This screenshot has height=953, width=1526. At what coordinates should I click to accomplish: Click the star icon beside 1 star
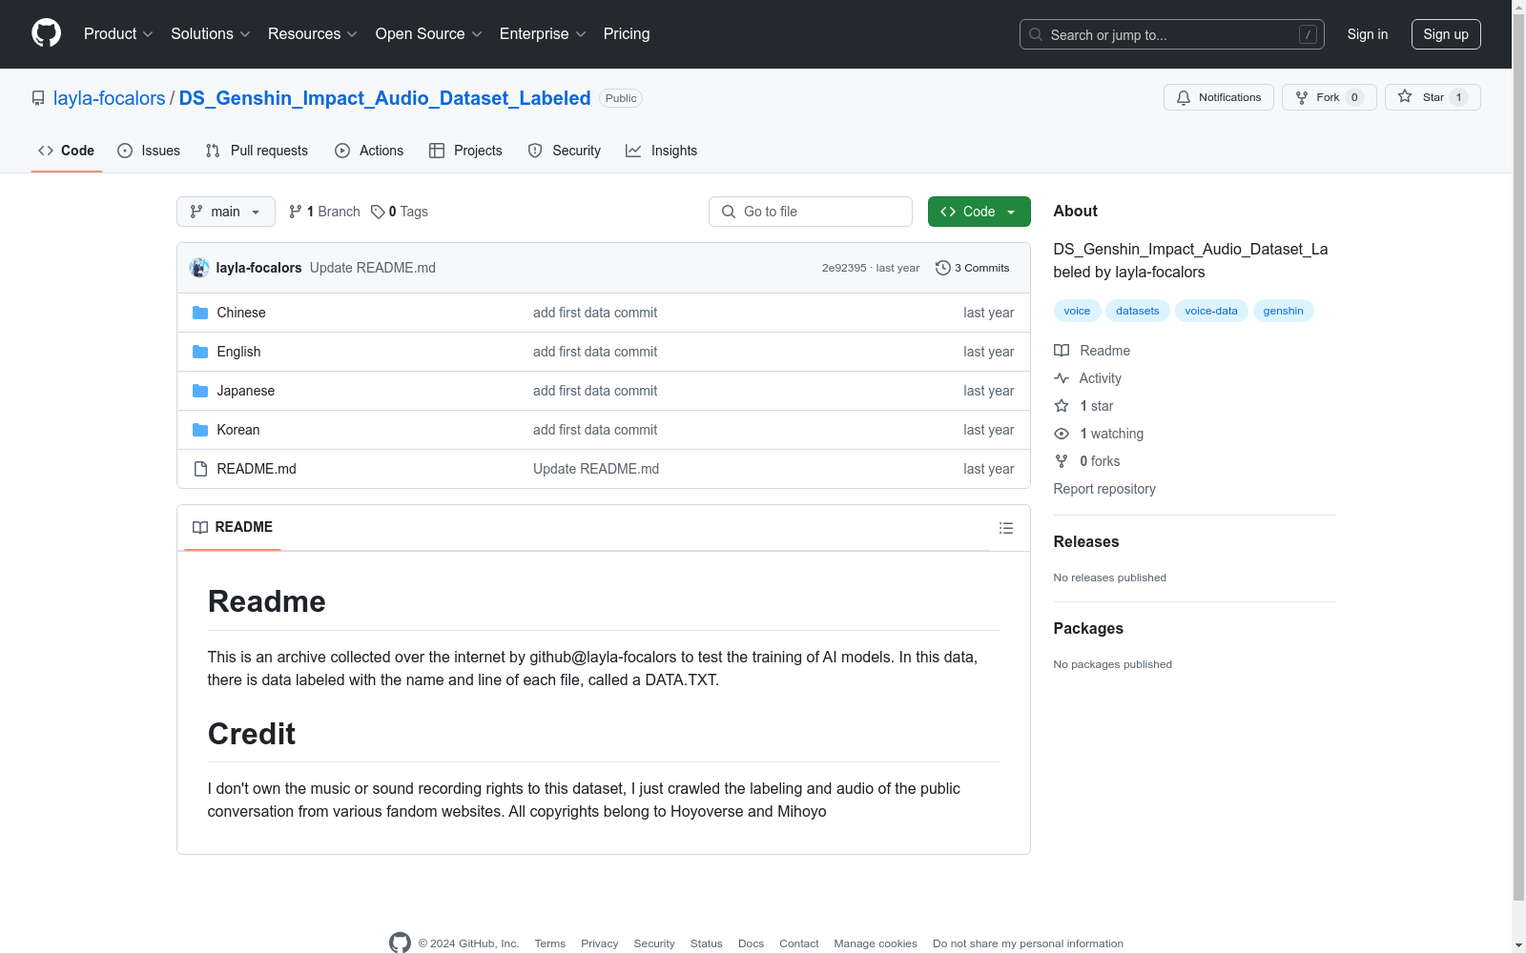click(1062, 406)
